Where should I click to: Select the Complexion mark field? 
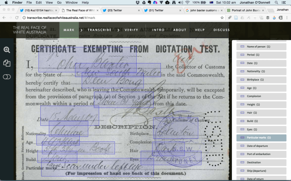[x=261, y=96]
